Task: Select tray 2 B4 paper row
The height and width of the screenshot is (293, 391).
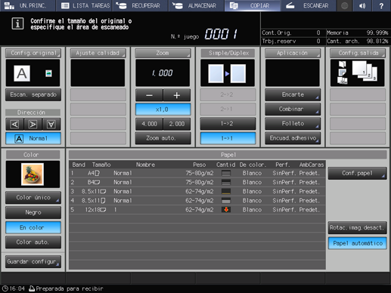Action: 197,182
